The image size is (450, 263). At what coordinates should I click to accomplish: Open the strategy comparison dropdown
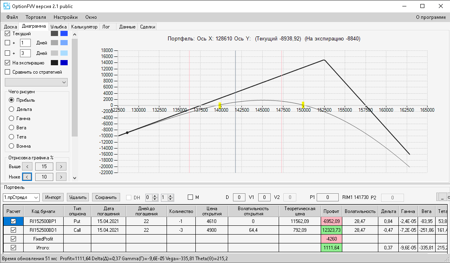36,82
